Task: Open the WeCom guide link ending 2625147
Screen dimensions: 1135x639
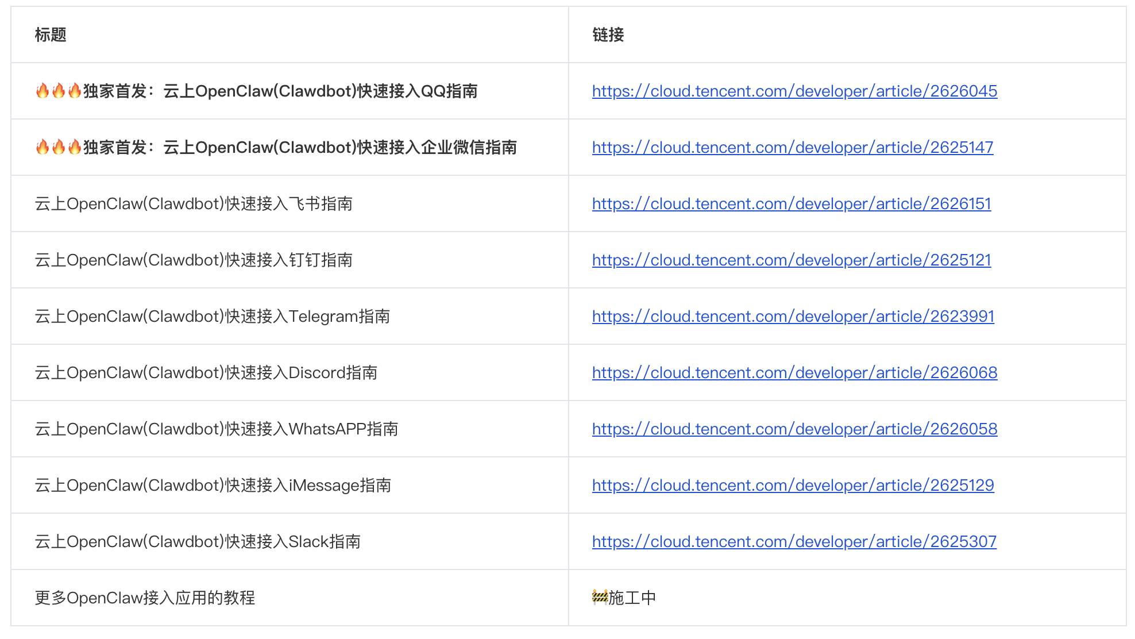Action: pyautogui.click(x=792, y=148)
